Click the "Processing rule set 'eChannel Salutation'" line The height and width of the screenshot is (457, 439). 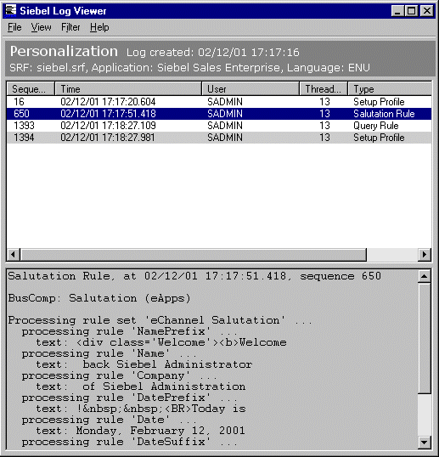pyautogui.click(x=160, y=320)
